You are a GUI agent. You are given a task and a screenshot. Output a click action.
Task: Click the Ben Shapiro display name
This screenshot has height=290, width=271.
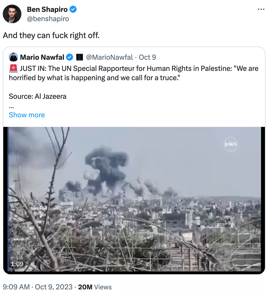coord(47,10)
